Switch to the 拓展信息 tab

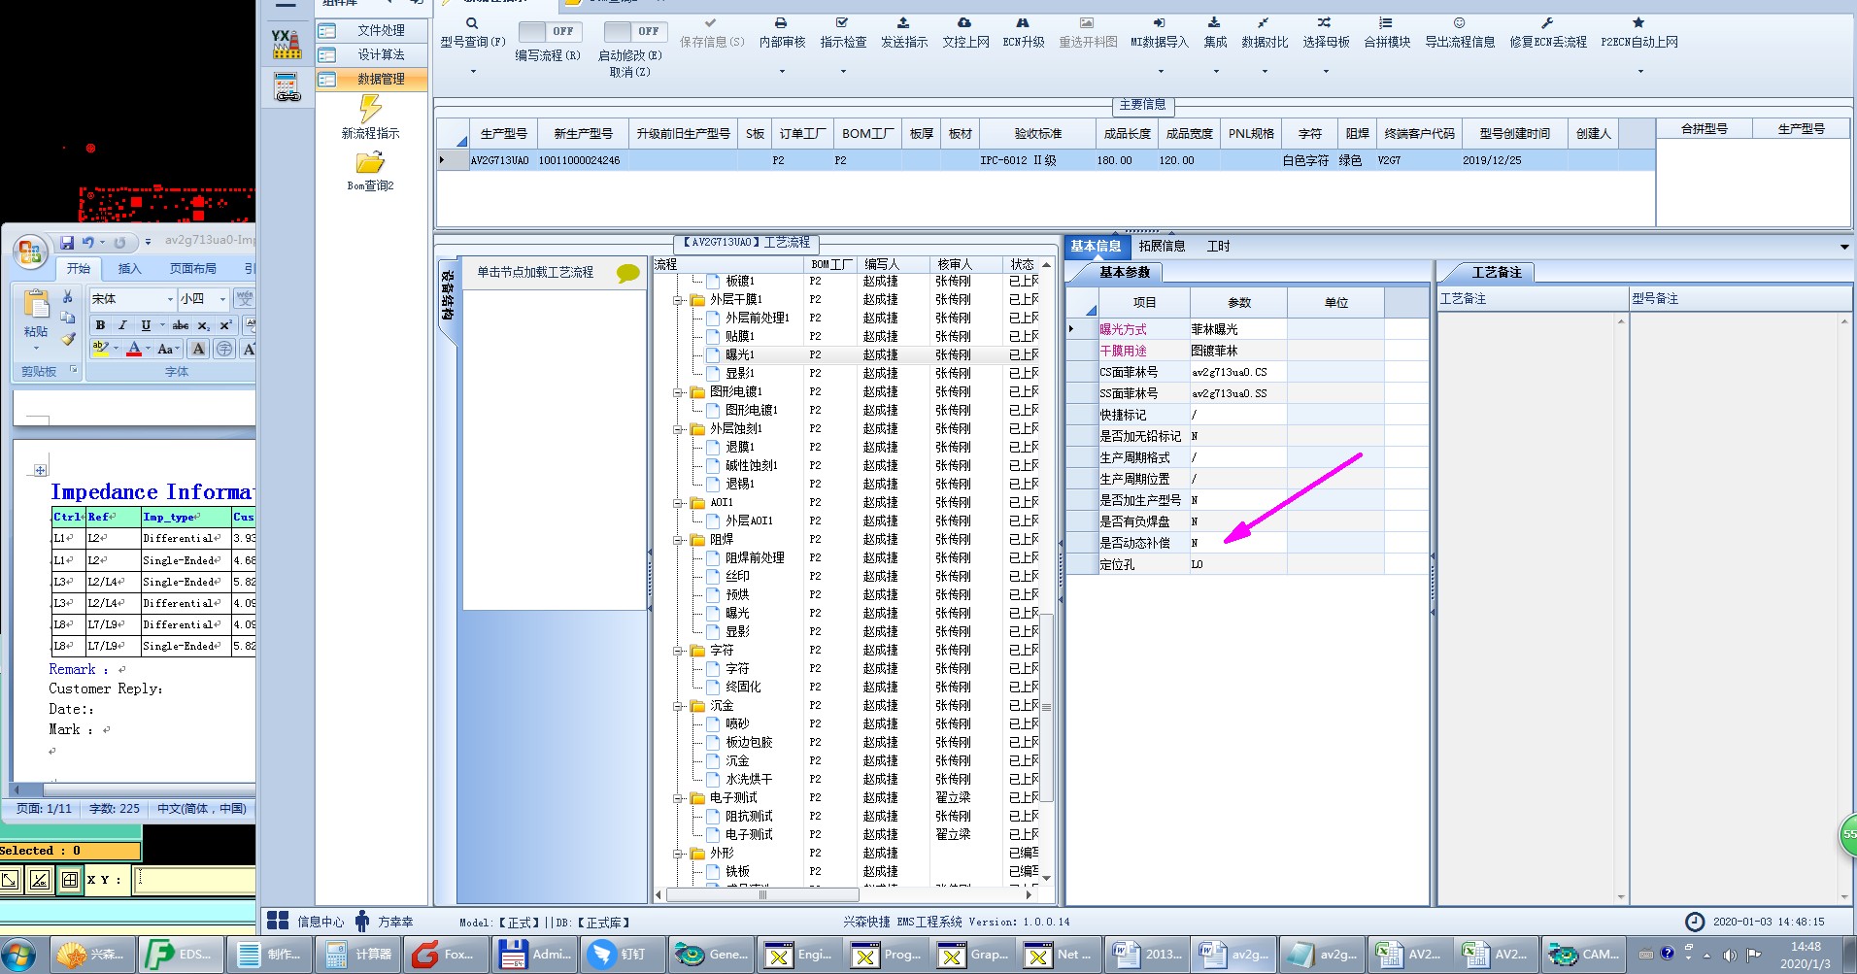click(x=1162, y=247)
